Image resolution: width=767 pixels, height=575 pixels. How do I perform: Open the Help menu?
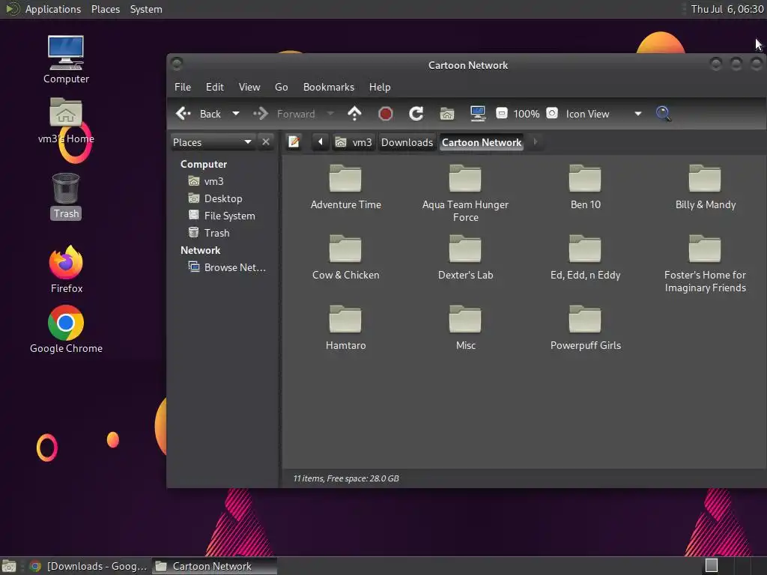[x=380, y=87]
